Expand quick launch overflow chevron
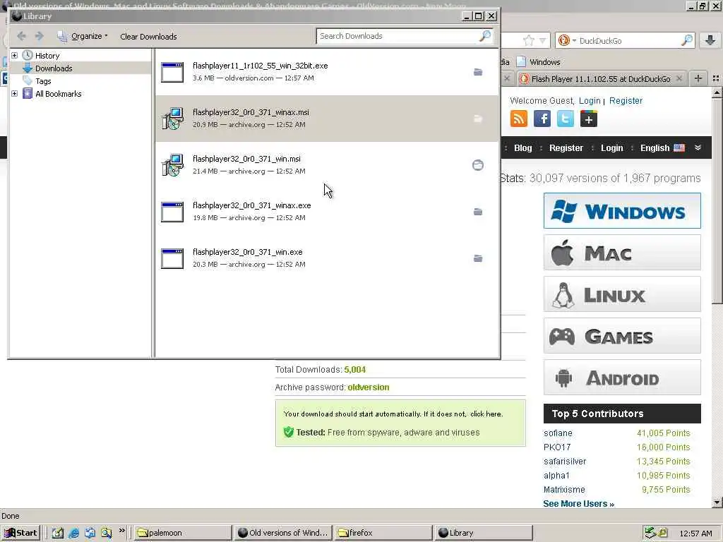The width and height of the screenshot is (723, 542). (x=121, y=531)
